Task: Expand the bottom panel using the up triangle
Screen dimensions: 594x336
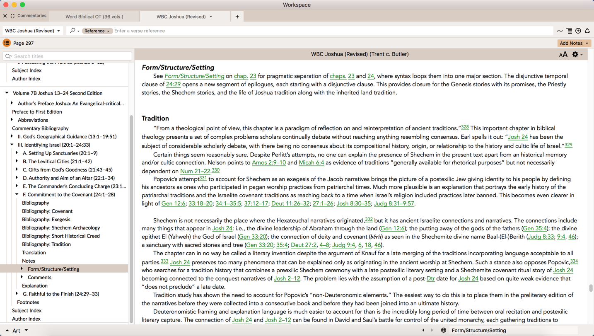Action: pos(7,330)
